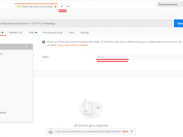Click the Token field label
Viewport: 183px width, 137px height.
pyautogui.click(x=45, y=57)
